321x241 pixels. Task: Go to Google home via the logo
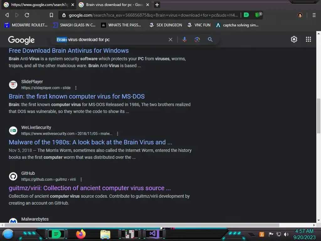pos(21,40)
